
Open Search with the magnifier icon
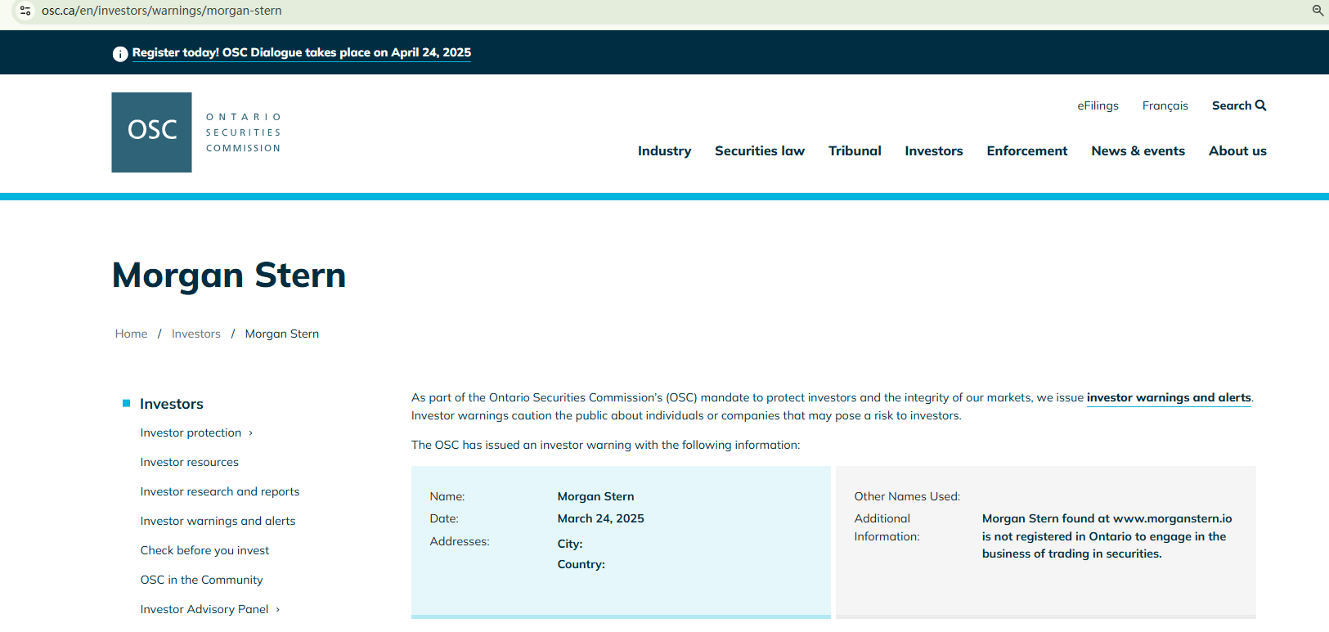(1239, 105)
